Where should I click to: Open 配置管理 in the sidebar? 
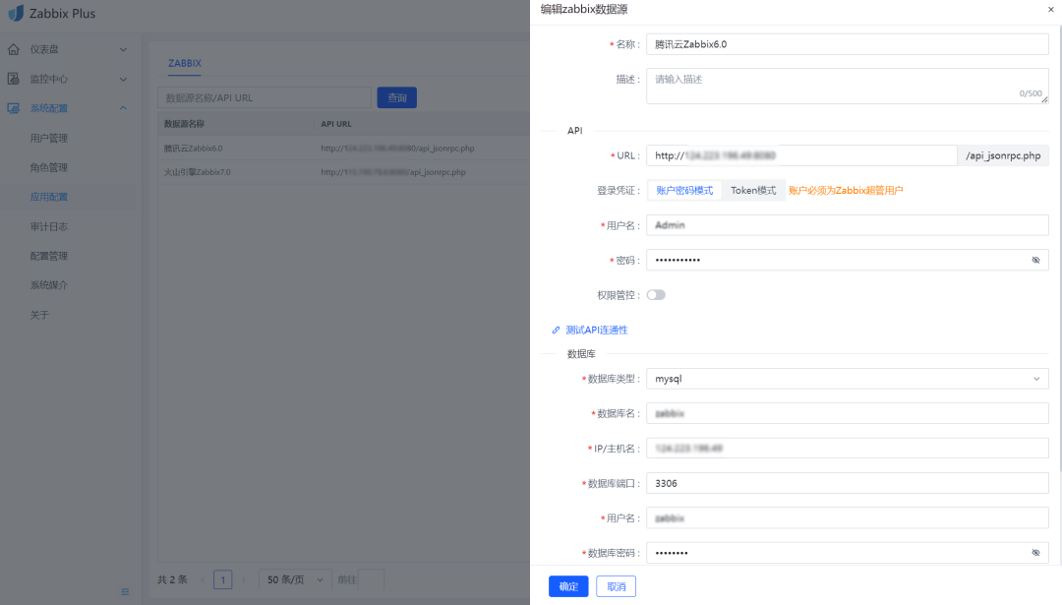coord(49,256)
